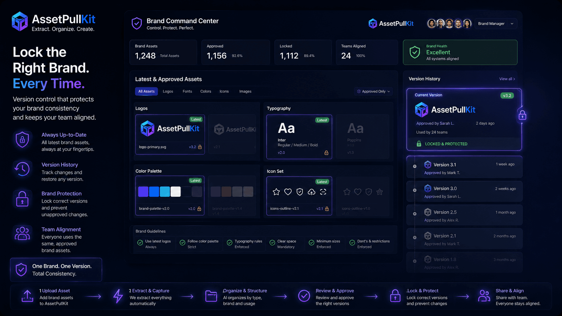The width and height of the screenshot is (562, 316).
Task: Click the AssetPullKit cube logo top left
Action: [20, 21]
